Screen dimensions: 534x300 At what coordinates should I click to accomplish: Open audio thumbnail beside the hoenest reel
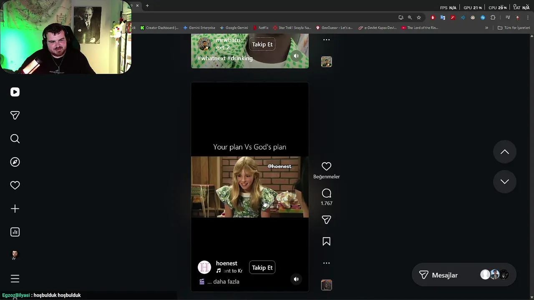tap(326, 285)
